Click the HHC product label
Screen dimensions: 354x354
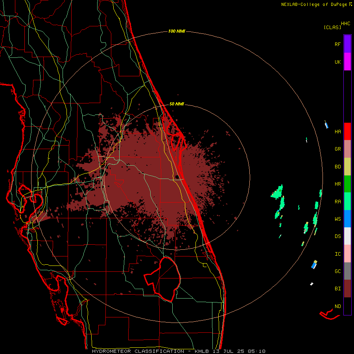coord(345,24)
